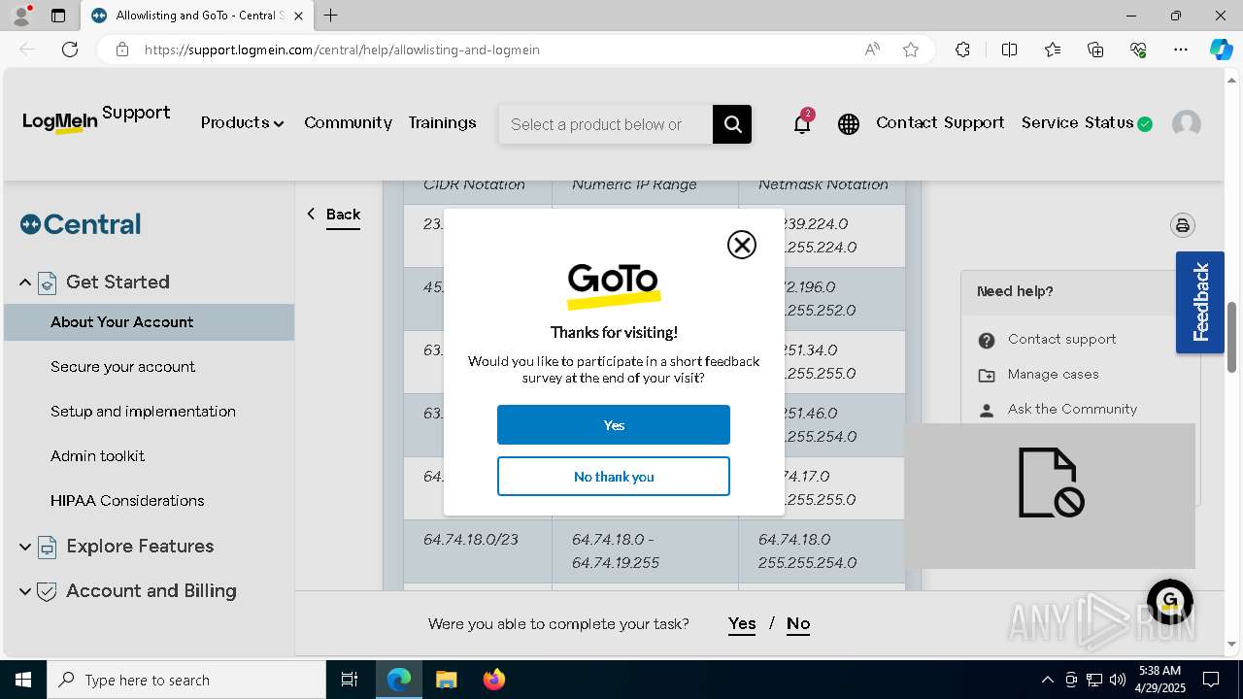Open browser profile icon
Viewport: 1243px width, 699px height.
click(x=21, y=16)
